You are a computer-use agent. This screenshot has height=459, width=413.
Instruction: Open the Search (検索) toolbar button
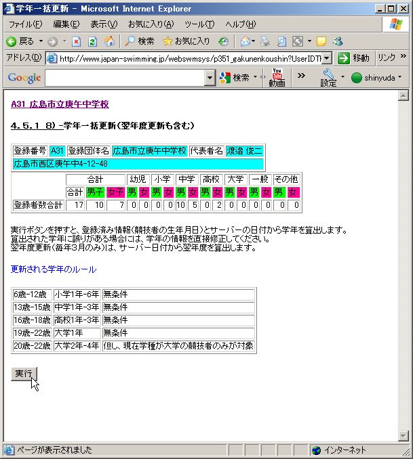point(139,41)
